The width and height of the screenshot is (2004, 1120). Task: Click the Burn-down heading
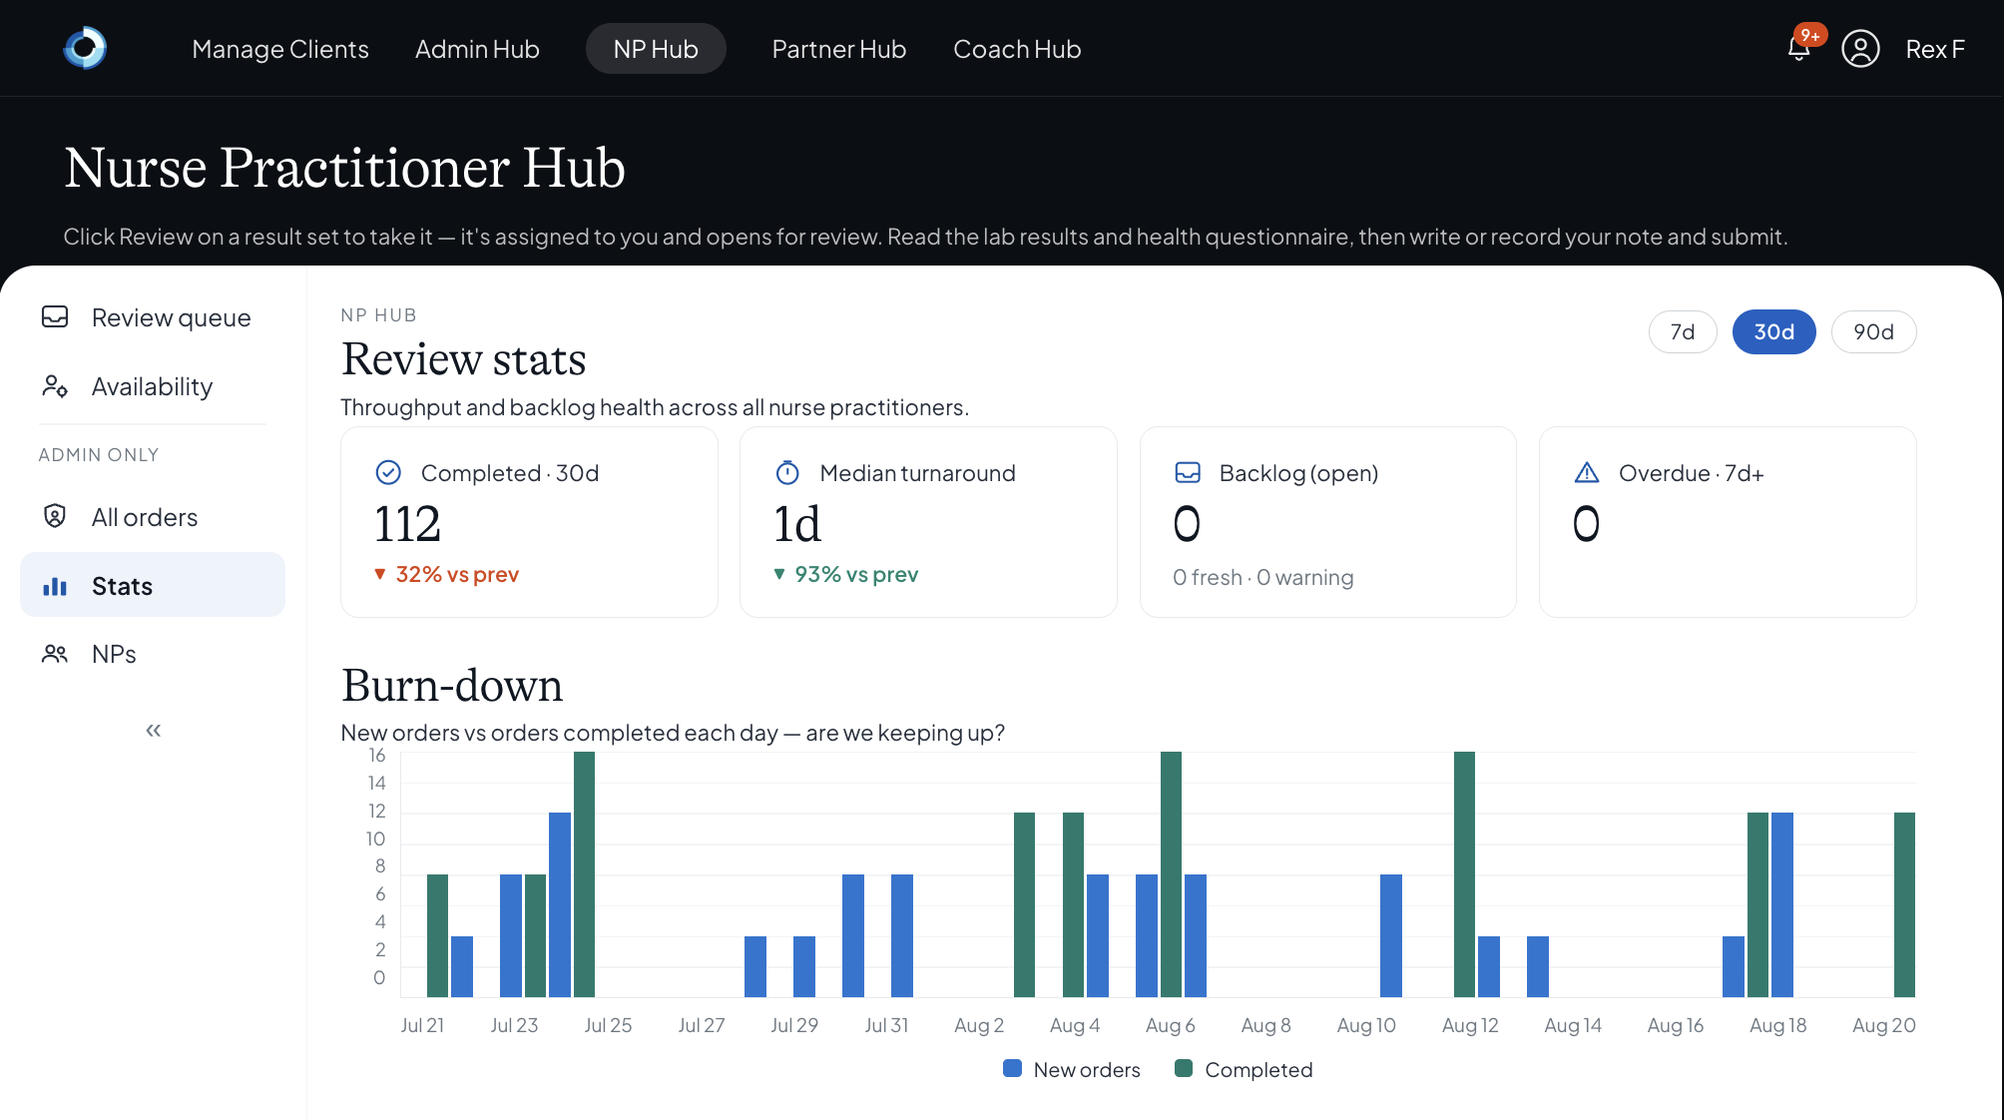pos(452,686)
